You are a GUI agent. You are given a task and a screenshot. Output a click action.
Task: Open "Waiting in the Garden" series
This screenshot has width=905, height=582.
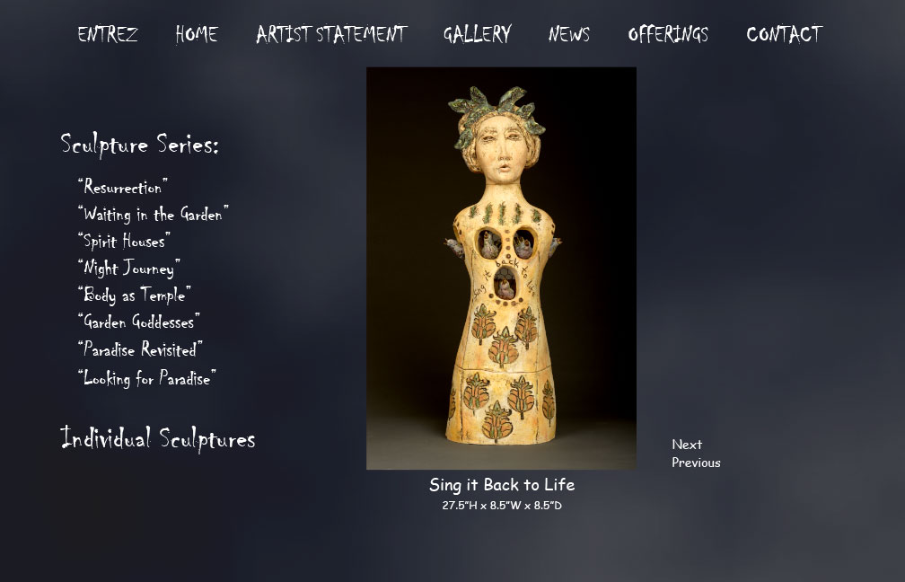pyautogui.click(x=154, y=214)
